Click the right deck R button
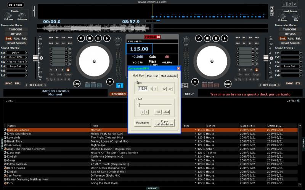305x190 pixels. coord(199,38)
